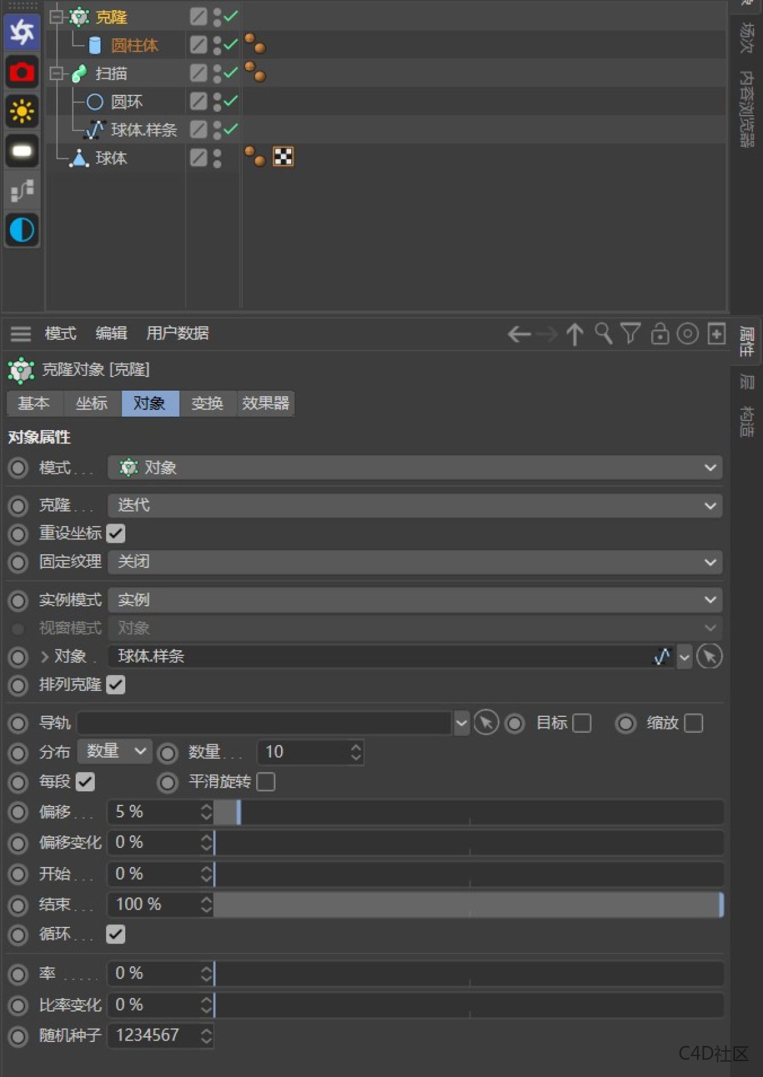The width and height of the screenshot is (763, 1077).
Task: Open the hamburger menu of the attribute manager
Action: tap(20, 334)
